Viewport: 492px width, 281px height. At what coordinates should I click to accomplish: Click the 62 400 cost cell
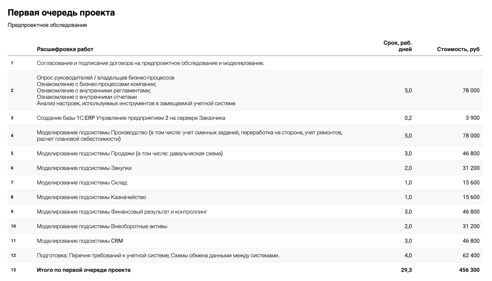pos(471,256)
